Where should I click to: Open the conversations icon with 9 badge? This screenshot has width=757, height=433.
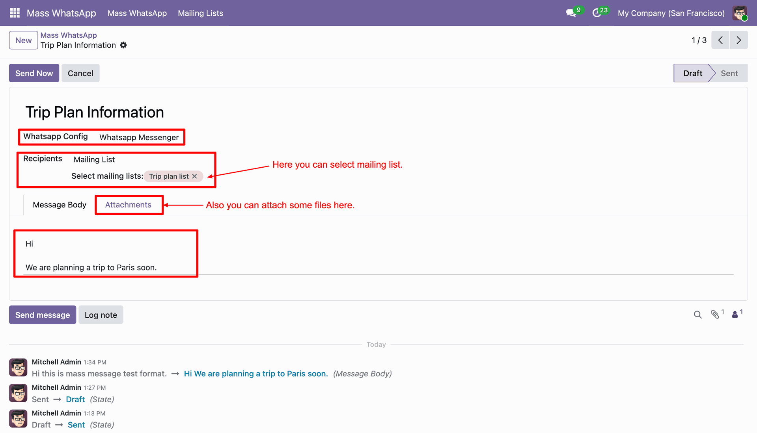point(571,13)
